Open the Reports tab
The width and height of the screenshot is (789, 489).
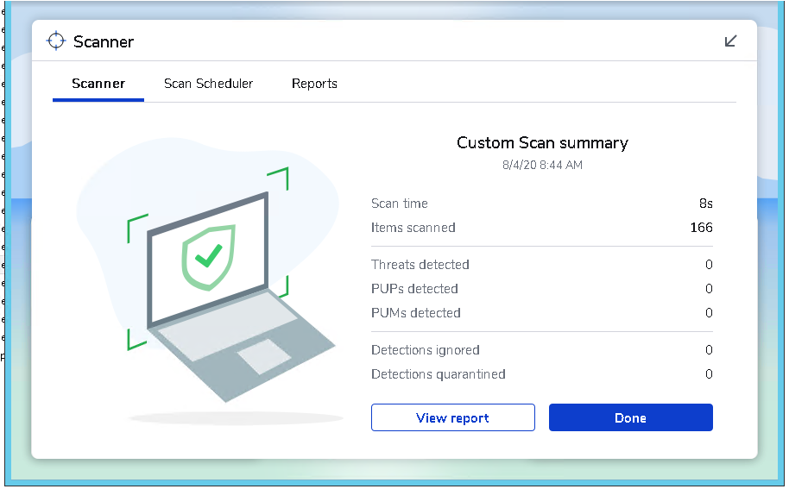pyautogui.click(x=314, y=84)
